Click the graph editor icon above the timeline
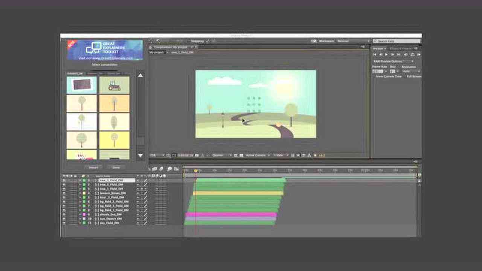 click(x=176, y=169)
